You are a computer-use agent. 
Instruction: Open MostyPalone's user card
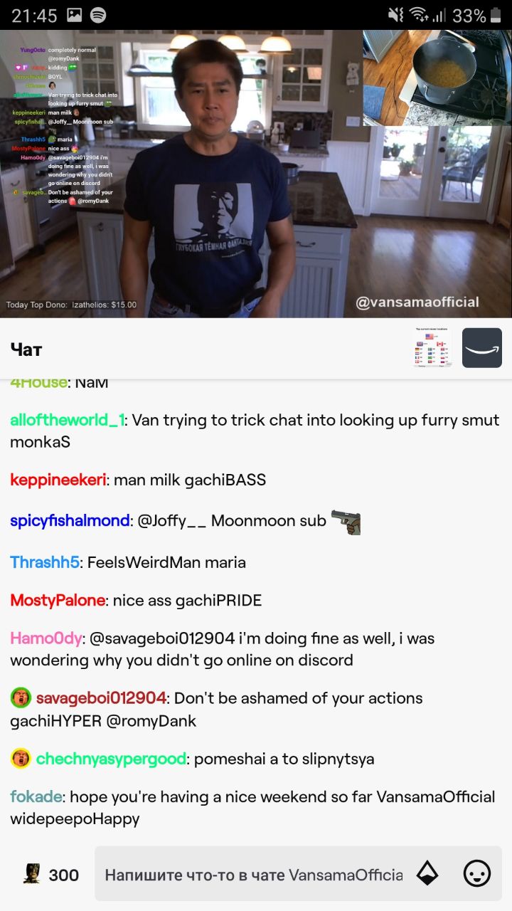point(58,601)
